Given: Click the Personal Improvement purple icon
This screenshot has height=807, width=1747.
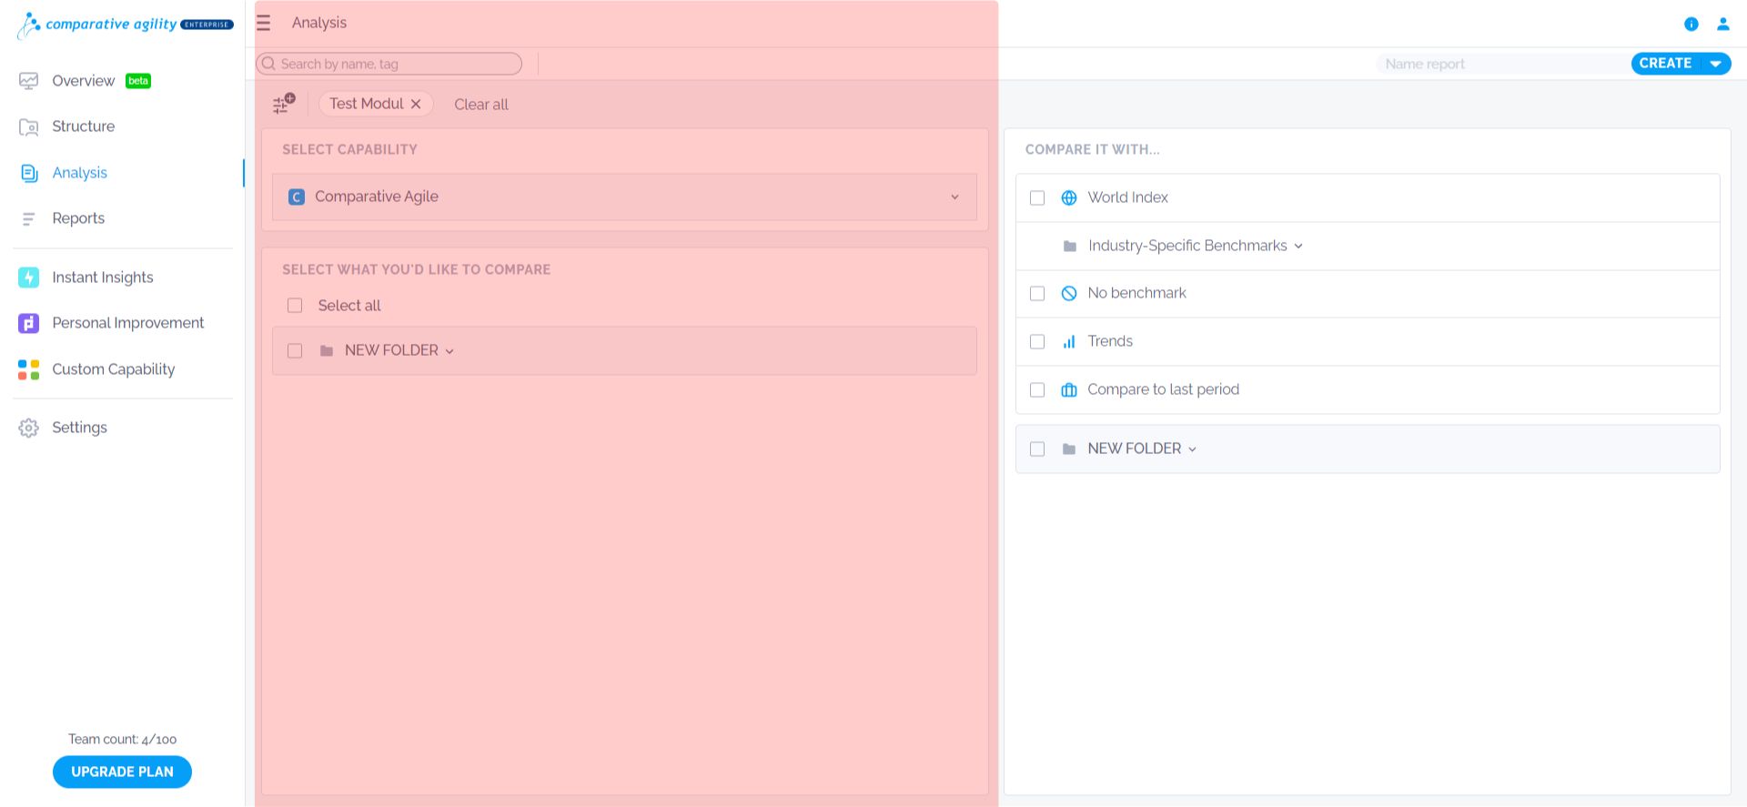Looking at the screenshot, I should [x=28, y=323].
